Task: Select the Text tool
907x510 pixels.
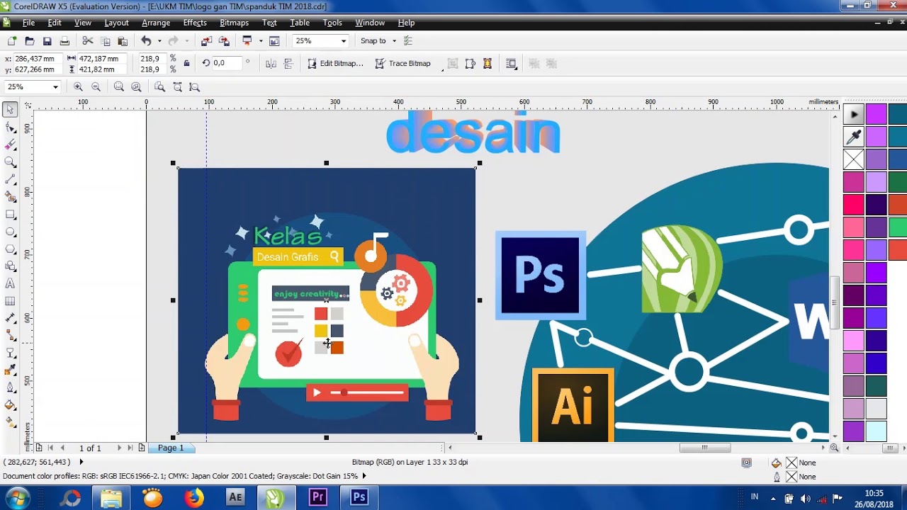Action: click(x=10, y=283)
